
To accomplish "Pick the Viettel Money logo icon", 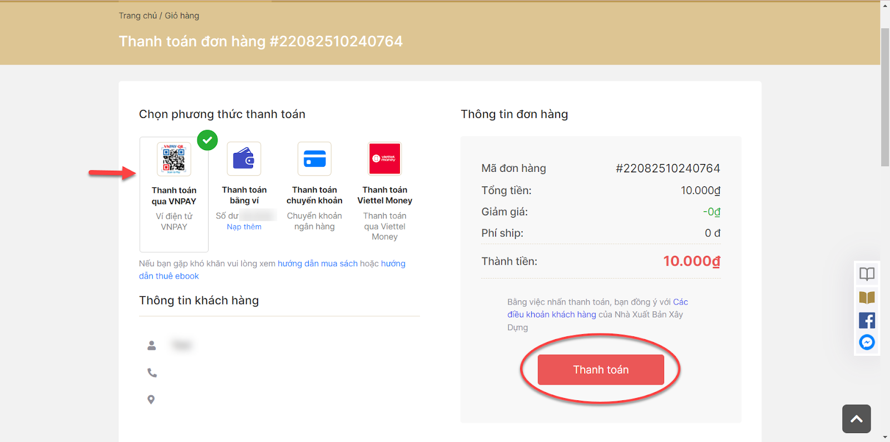I will tap(384, 159).
